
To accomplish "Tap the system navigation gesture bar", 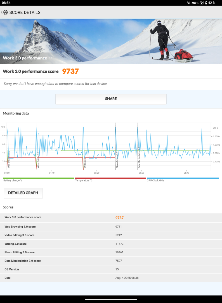I will [111, 299].
